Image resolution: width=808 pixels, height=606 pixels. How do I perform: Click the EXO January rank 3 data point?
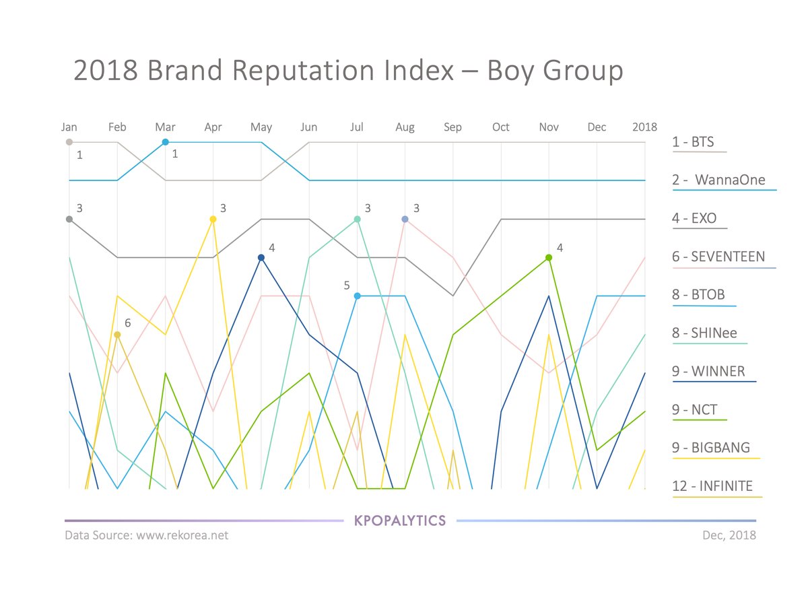(69, 219)
